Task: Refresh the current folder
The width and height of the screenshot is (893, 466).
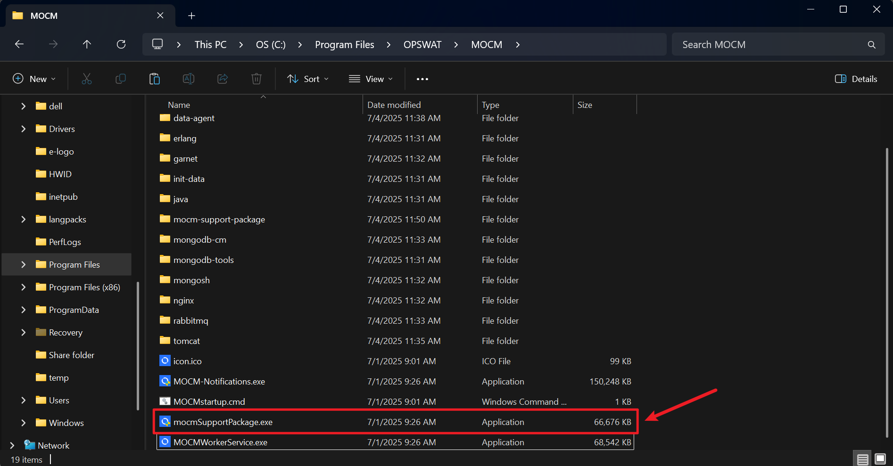Action: 121,44
